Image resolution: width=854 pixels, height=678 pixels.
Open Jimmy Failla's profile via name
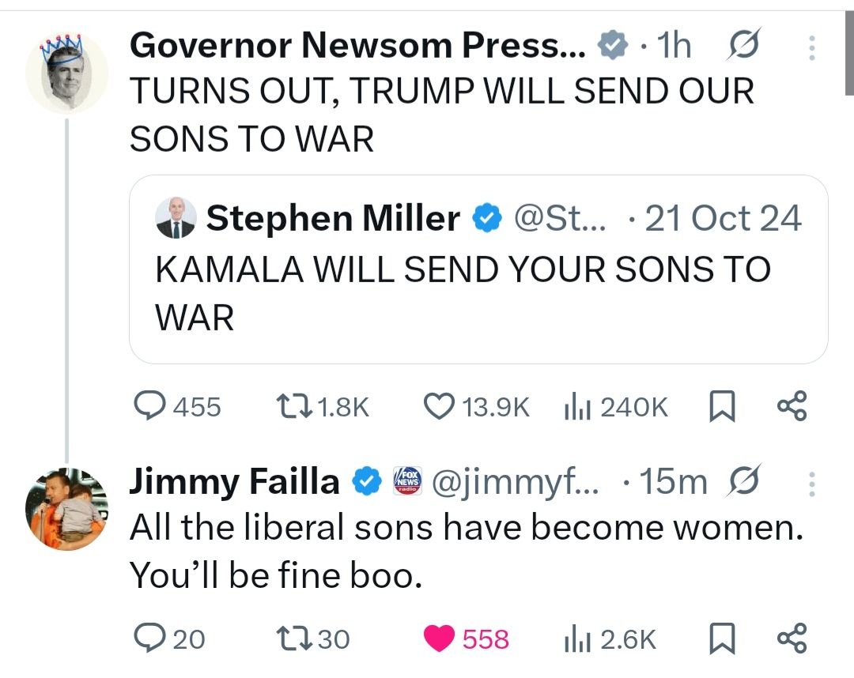pos(234,481)
